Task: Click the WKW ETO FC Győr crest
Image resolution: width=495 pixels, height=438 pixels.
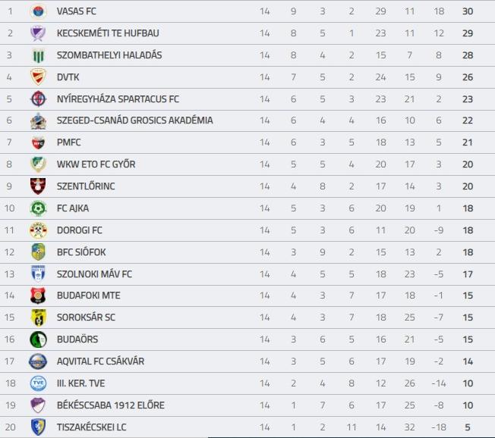Action: pos(38,164)
